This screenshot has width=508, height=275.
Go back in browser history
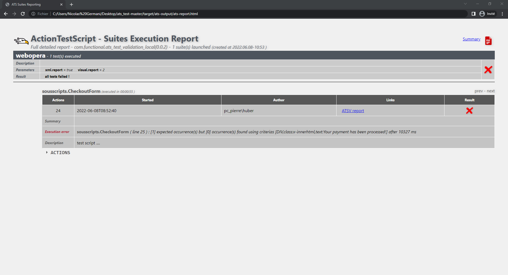click(x=6, y=14)
